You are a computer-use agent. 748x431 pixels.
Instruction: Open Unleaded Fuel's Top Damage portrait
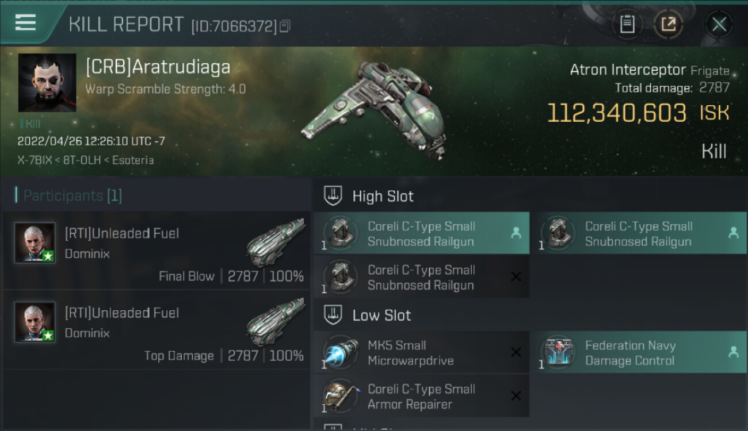pyautogui.click(x=35, y=322)
